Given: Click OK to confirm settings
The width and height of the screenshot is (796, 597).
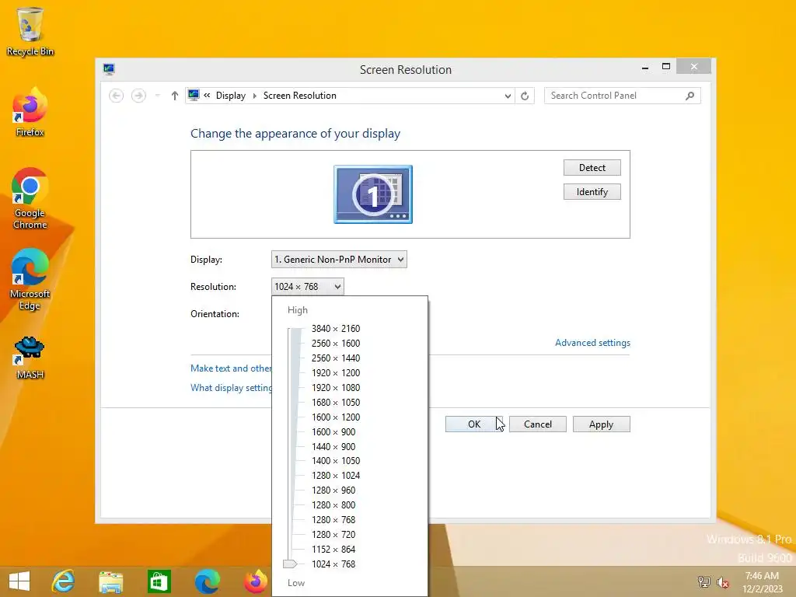Looking at the screenshot, I should pyautogui.click(x=474, y=424).
